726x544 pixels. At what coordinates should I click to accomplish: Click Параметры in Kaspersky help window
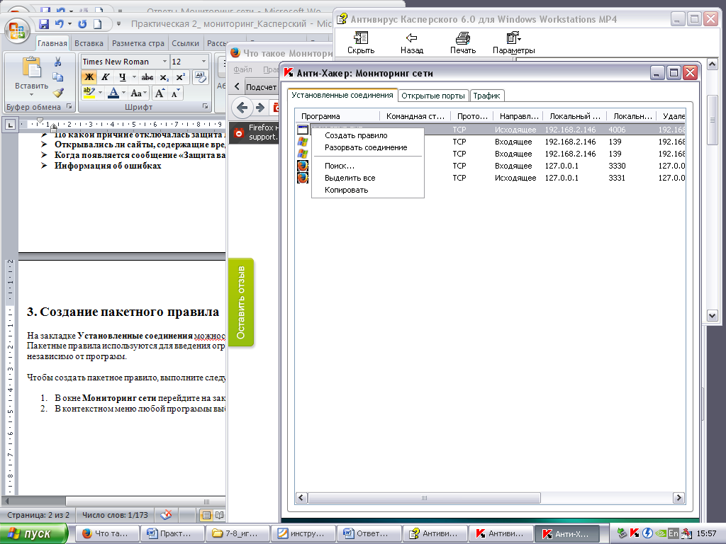[513, 43]
